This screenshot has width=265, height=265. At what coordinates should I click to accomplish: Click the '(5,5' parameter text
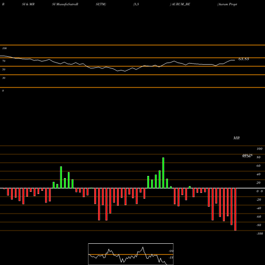click(136, 4)
